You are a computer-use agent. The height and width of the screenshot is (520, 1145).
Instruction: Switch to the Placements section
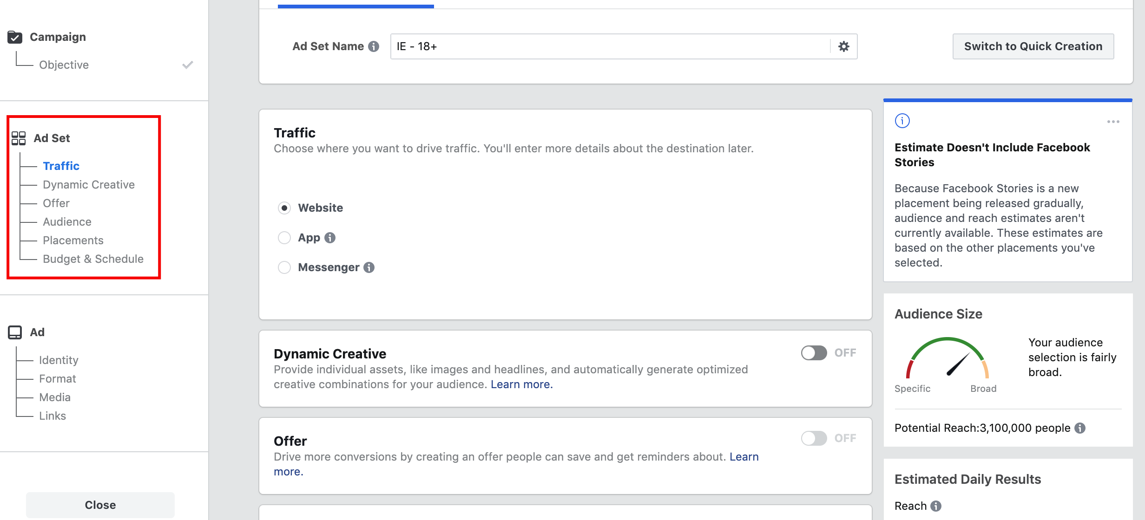click(x=73, y=240)
